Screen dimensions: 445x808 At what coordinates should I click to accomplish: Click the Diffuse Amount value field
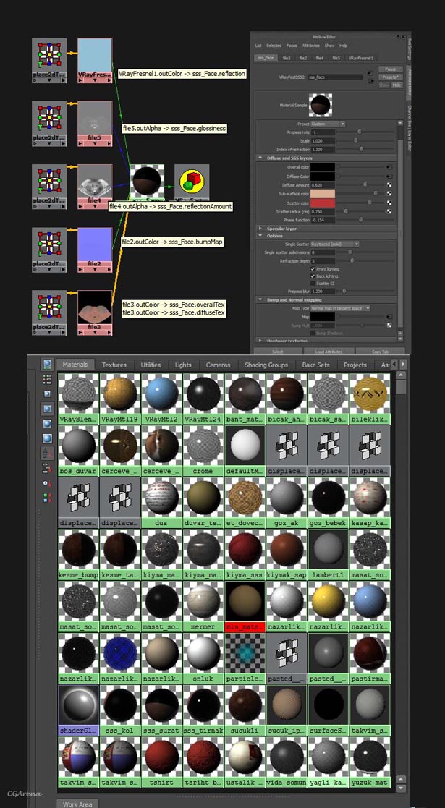tap(323, 184)
